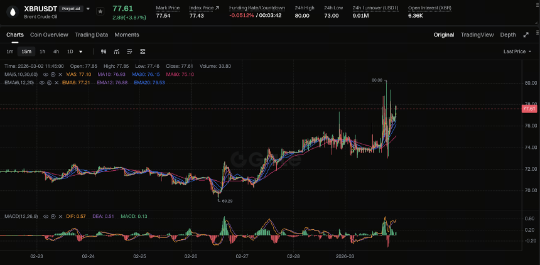540x265 pixels.
Task: Expand the XBRUSDT pair selector arrow
Action: pyautogui.click(x=89, y=9)
